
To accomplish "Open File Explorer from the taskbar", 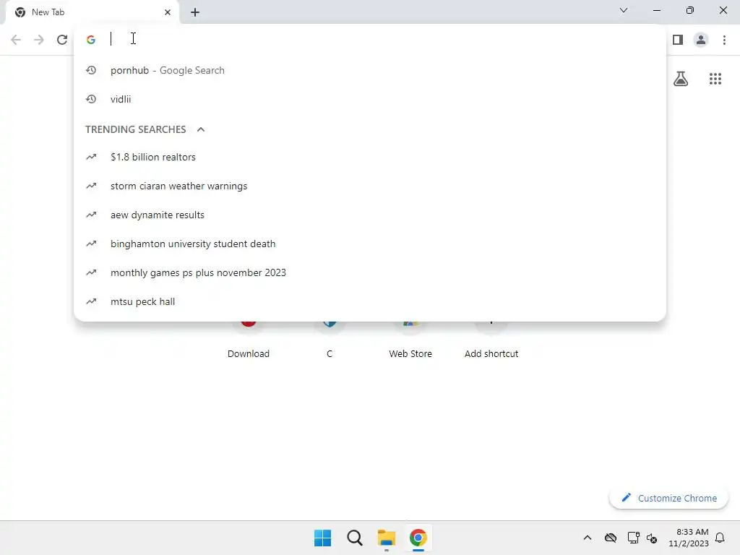I will tap(387, 538).
